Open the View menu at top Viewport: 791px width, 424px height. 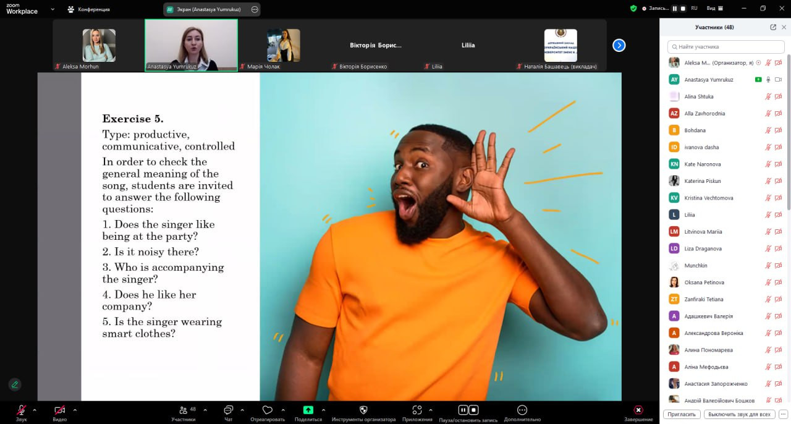coord(714,9)
